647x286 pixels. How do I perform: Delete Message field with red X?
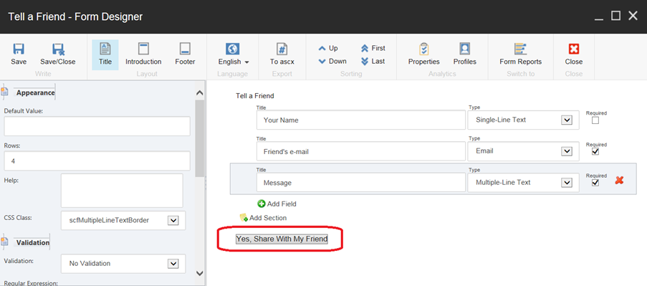619,180
